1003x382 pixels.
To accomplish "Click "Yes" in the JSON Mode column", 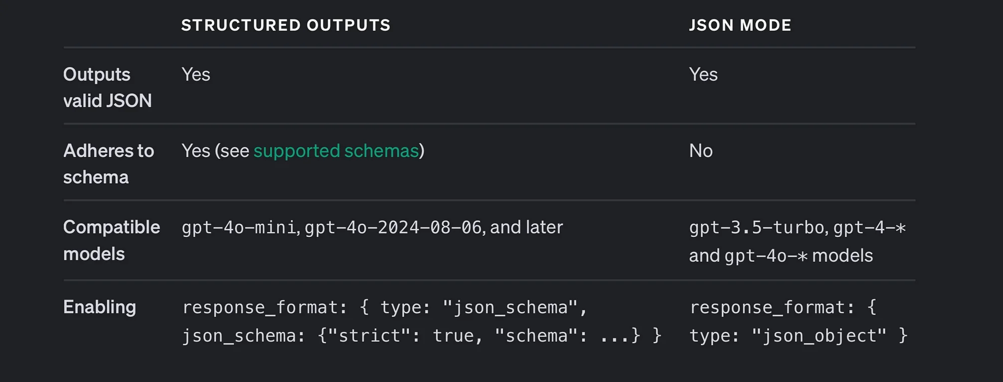I will click(703, 75).
